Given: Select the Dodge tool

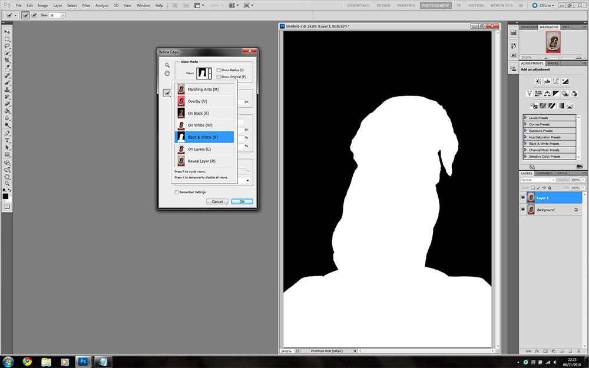Looking at the screenshot, I should 6,125.
